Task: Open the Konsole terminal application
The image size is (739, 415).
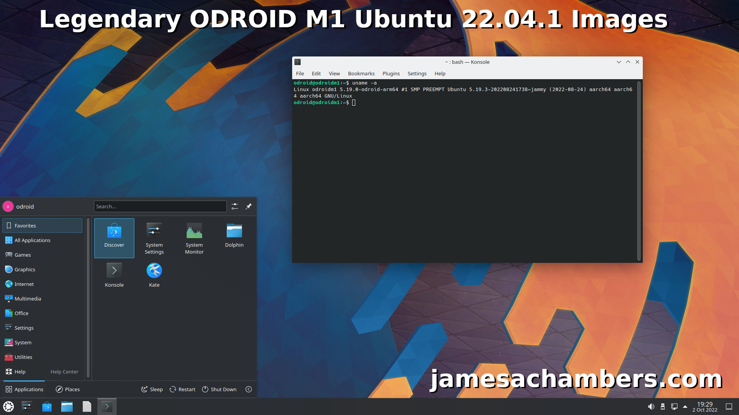Action: [x=114, y=271]
